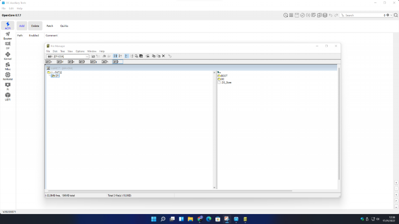Open the NVRAM section in sidebar
The width and height of the screenshot is (399, 224).
point(7,76)
